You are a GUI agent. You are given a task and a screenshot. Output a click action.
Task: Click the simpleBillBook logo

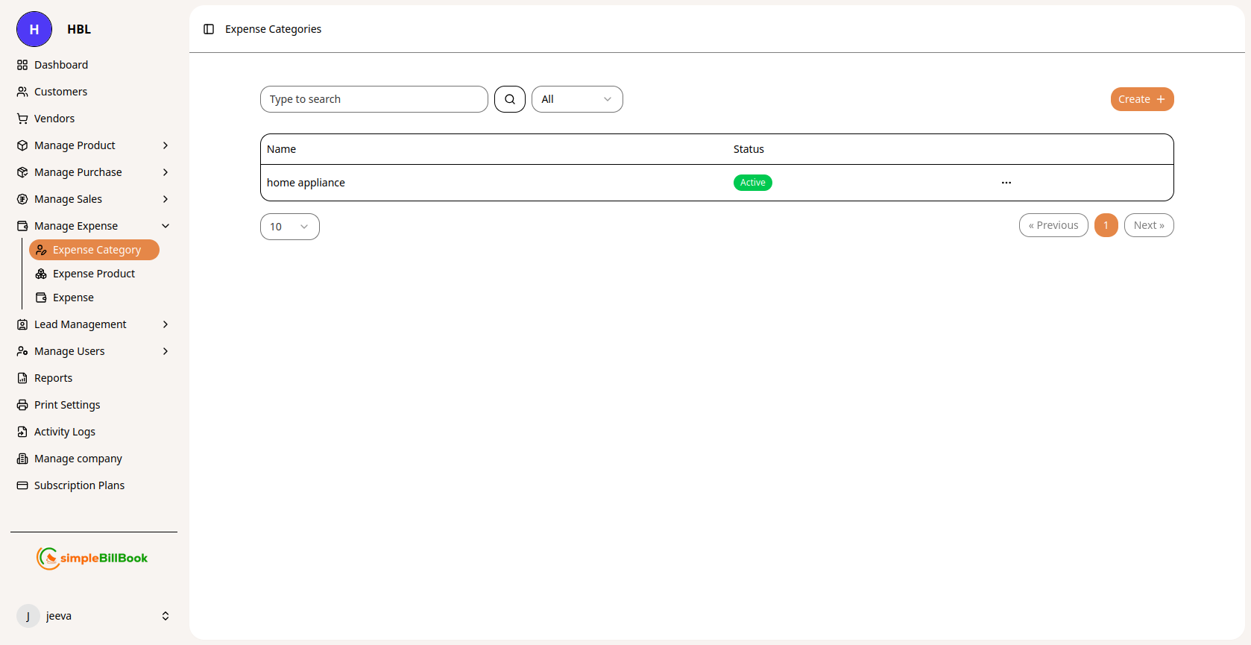(x=92, y=558)
